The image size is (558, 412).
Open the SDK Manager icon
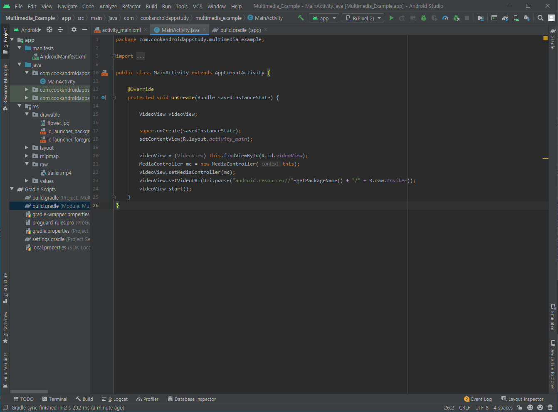[527, 18]
